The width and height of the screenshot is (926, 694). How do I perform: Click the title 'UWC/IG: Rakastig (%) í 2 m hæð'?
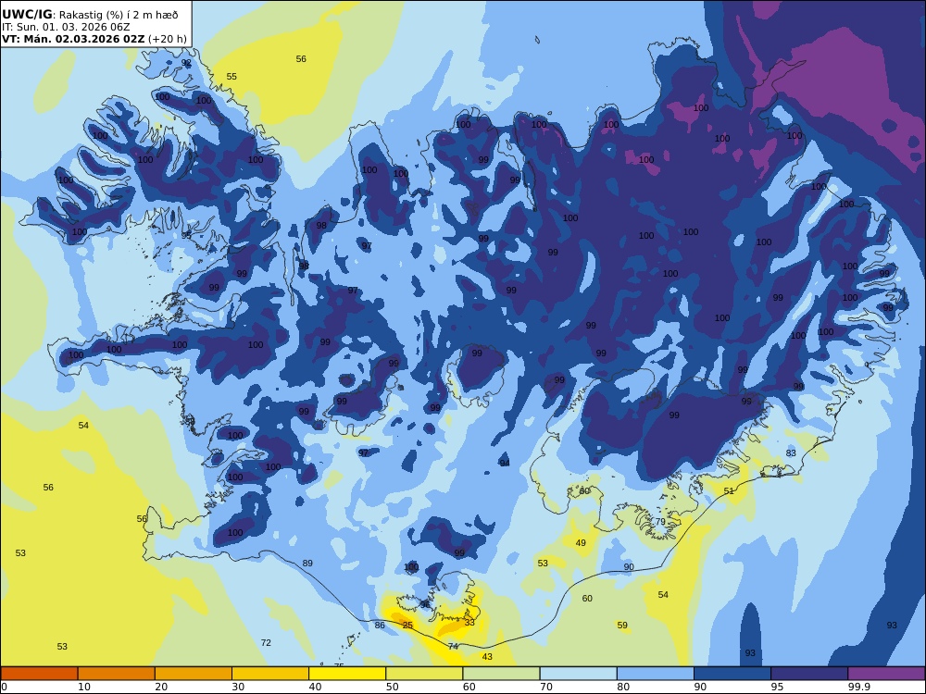pyautogui.click(x=90, y=15)
